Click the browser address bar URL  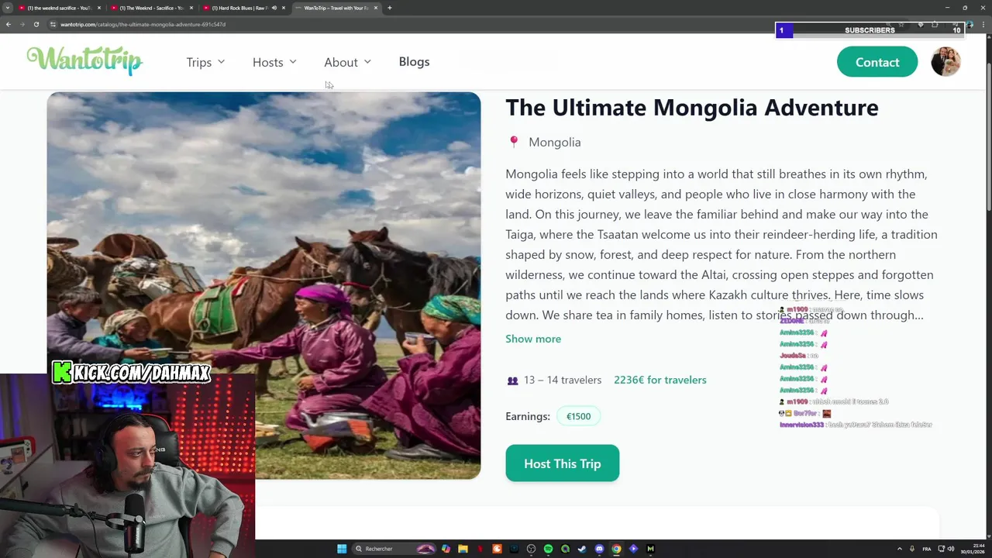click(x=143, y=24)
